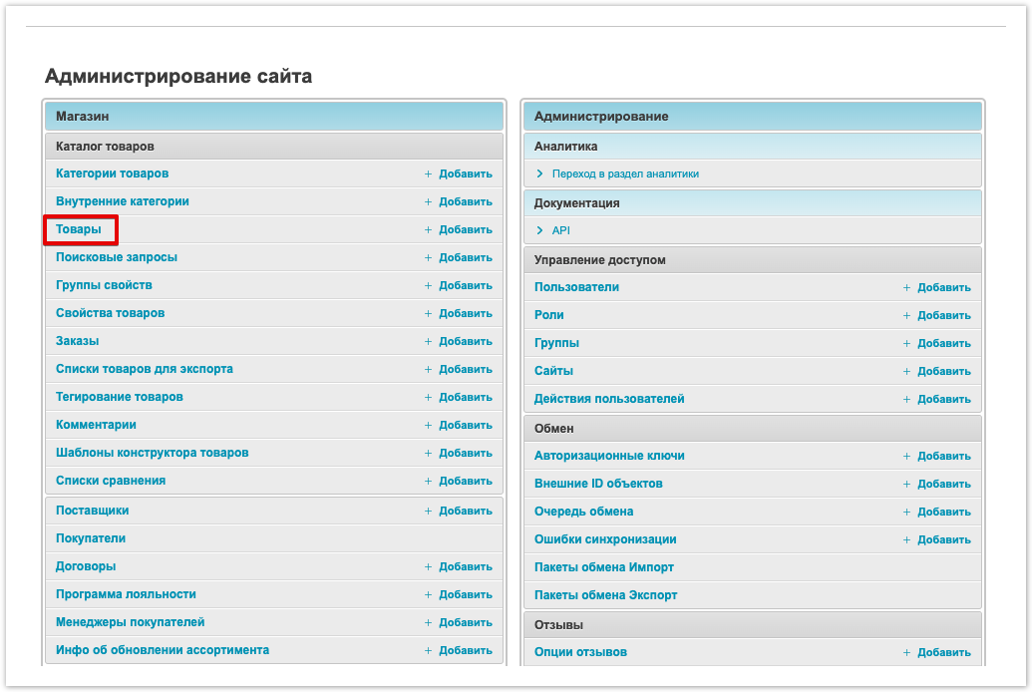The width and height of the screenshot is (1032, 692).
Task: Click the plus icon in the Опции отзывов row
Action: click(x=907, y=652)
